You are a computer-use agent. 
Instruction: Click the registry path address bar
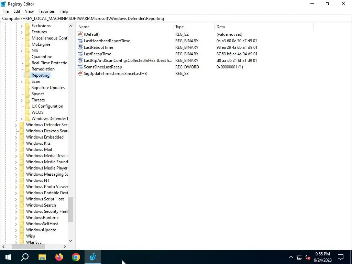pos(176,19)
